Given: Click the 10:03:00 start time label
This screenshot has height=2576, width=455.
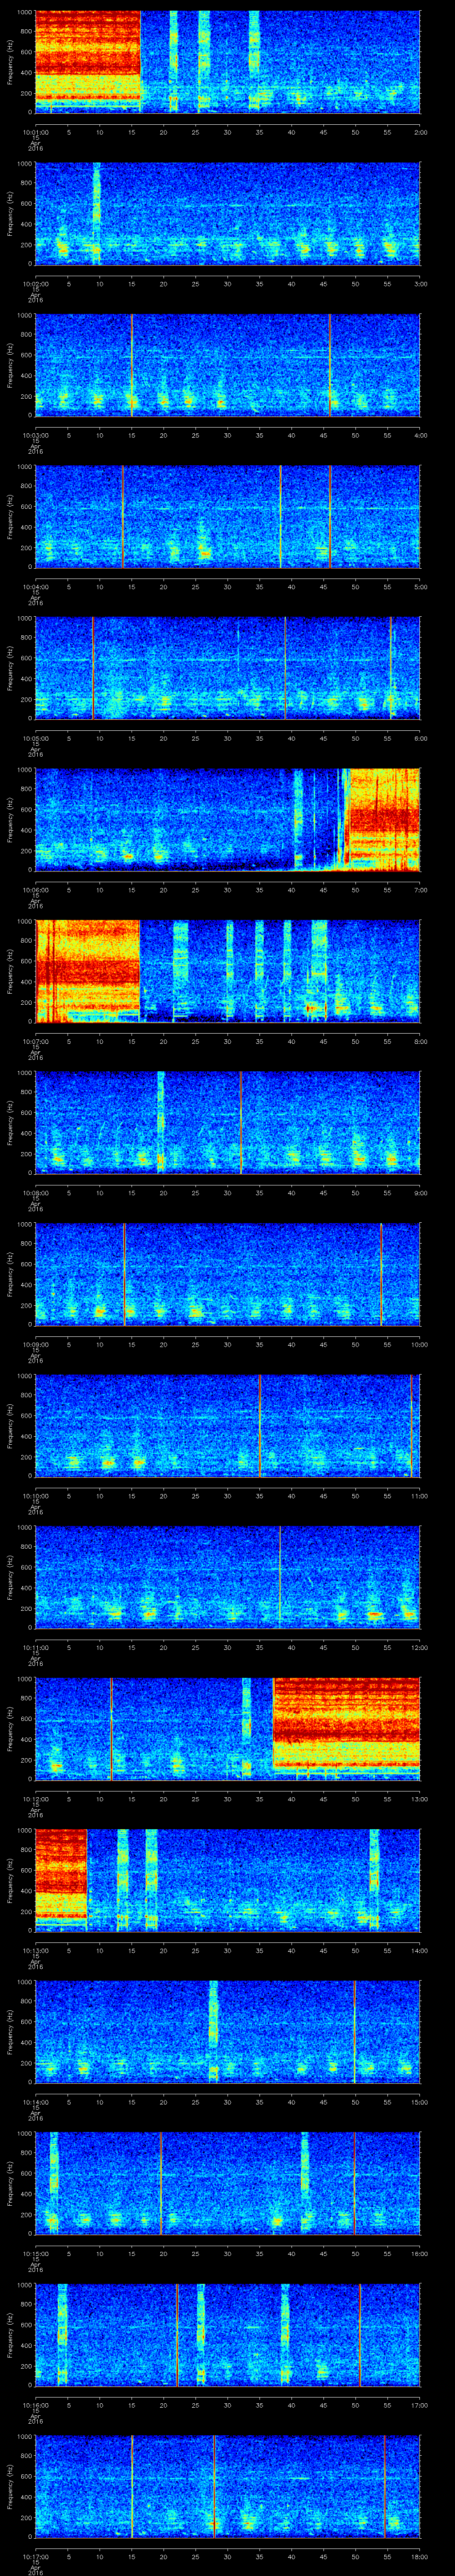Looking at the screenshot, I should point(35,435).
